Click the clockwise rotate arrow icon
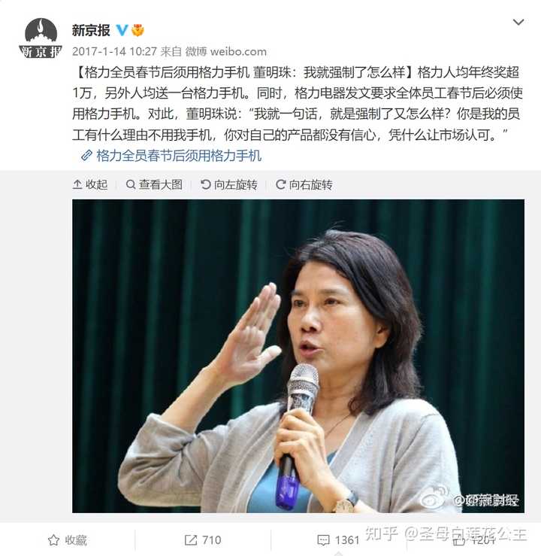 point(281,185)
